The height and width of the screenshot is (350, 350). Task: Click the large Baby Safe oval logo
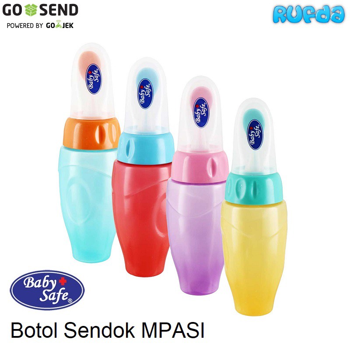47,290
